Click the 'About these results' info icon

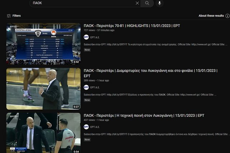tap(227, 16)
